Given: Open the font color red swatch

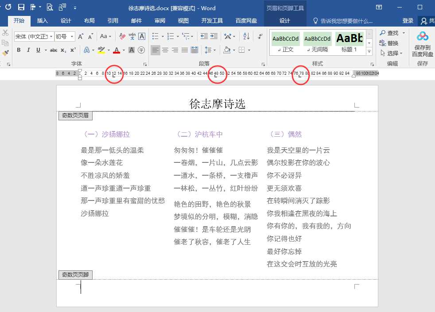Looking at the screenshot, I should (x=117, y=50).
